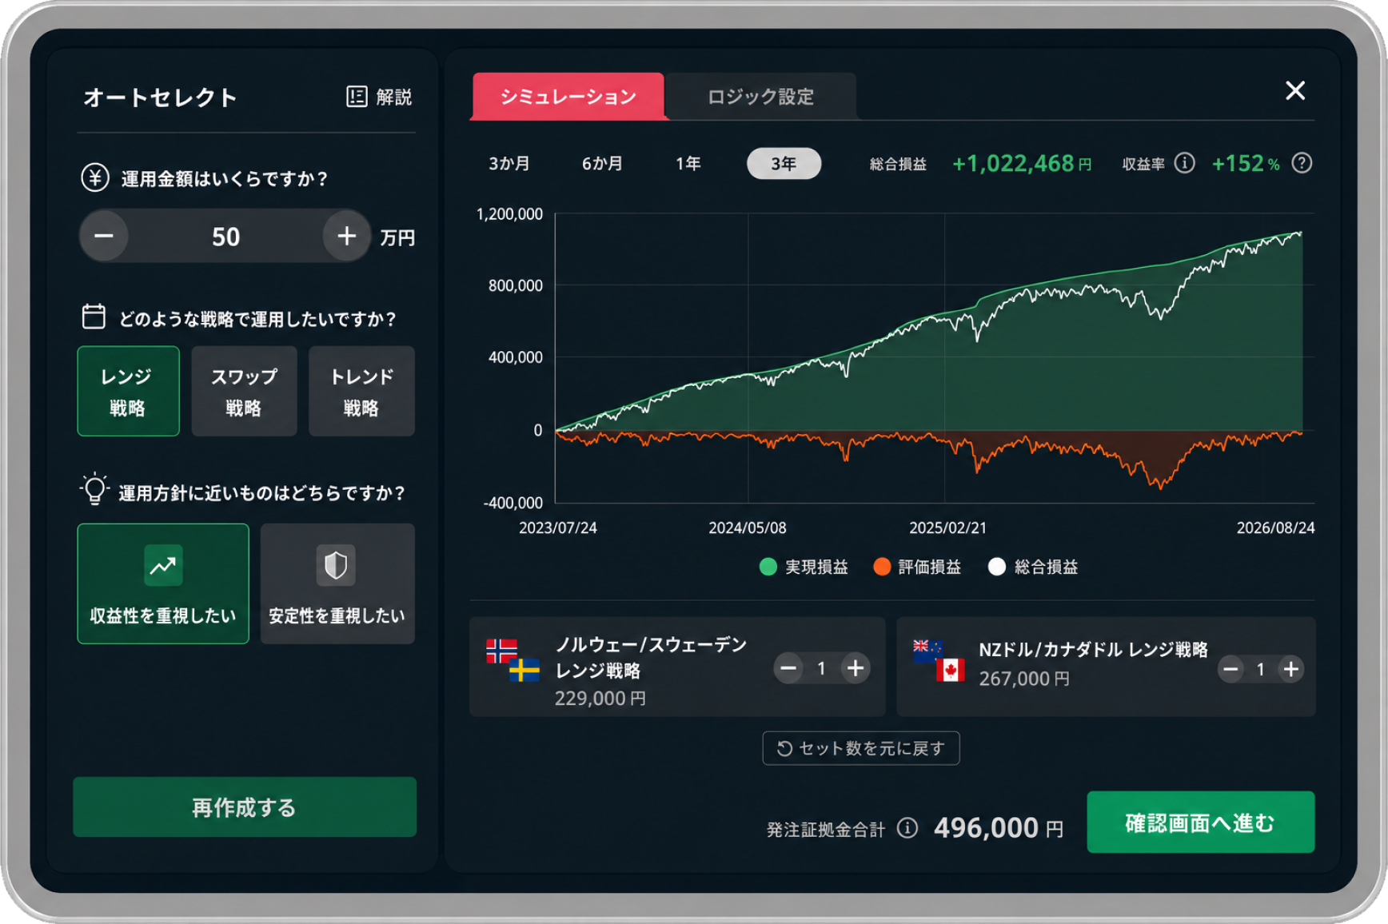Switch to the ロジック設定 tab
This screenshot has width=1388, height=924.
(x=760, y=97)
